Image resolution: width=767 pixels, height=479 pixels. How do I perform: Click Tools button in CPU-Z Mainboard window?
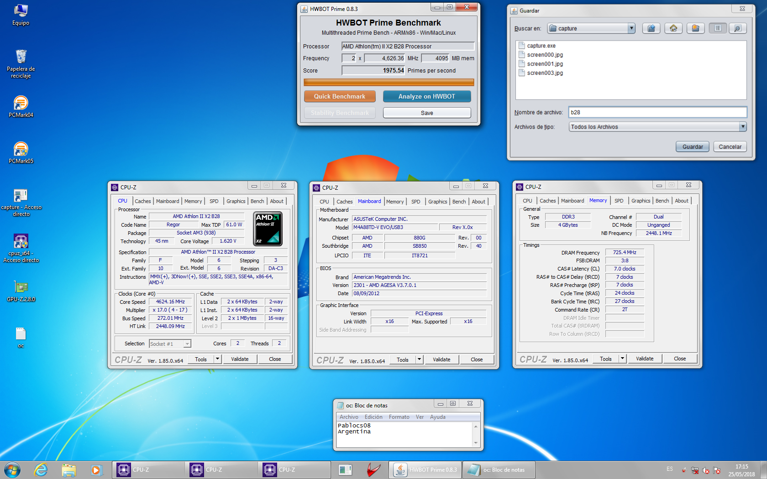[x=402, y=359]
